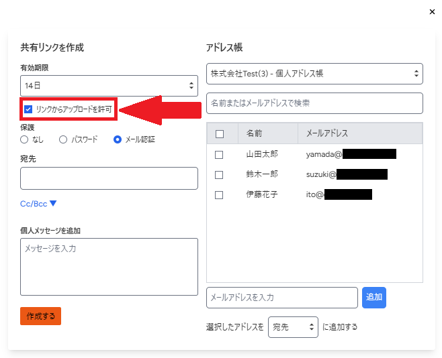This screenshot has width=442, height=358.
Task: Open the 有効期限 14日 dropdown
Action: (109, 86)
